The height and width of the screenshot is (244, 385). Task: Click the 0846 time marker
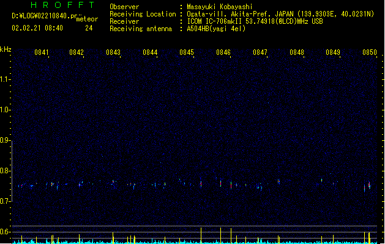[x=223, y=52]
